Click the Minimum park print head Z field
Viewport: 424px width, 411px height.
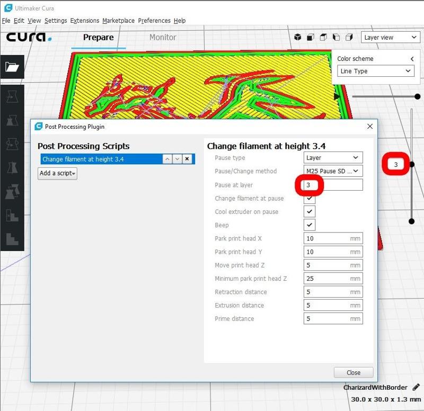(x=333, y=279)
